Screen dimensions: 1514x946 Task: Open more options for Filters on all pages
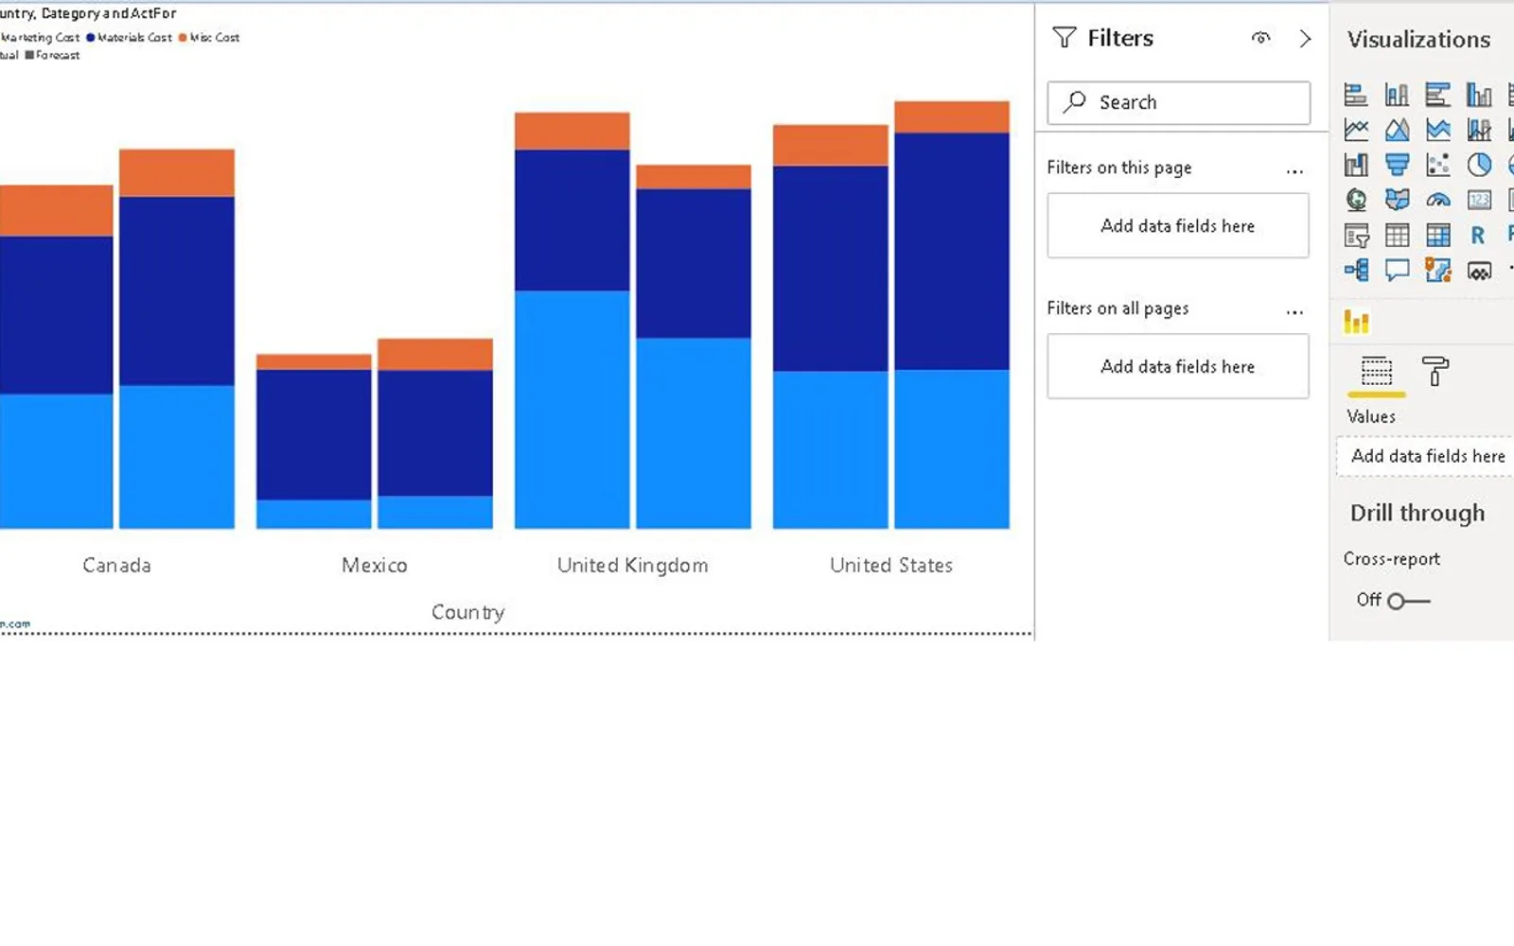(1294, 311)
